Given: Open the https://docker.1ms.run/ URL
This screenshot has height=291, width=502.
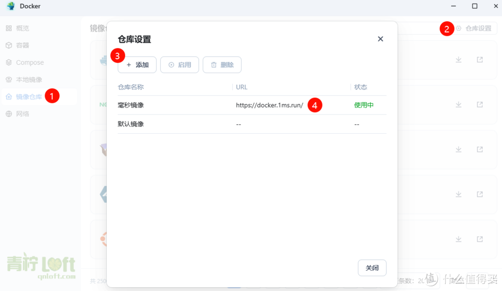Looking at the screenshot, I should pyautogui.click(x=270, y=105).
